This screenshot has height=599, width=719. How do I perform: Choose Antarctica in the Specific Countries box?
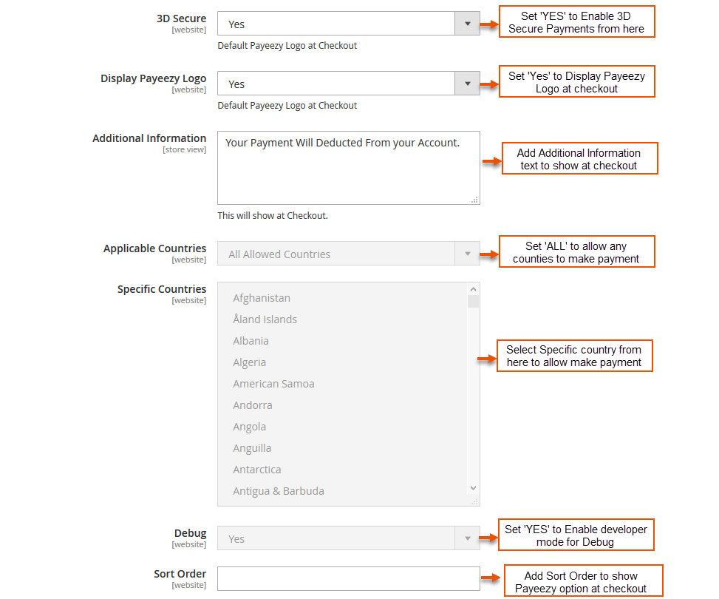[256, 469]
